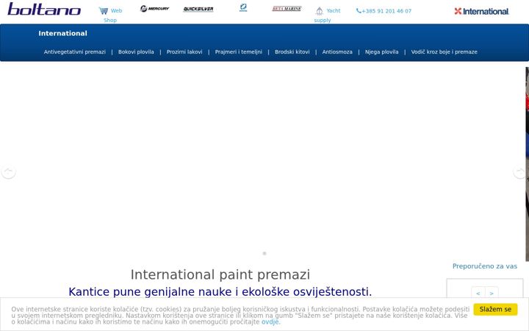This screenshot has width=529, height=331.
Task: Click next arrow in recommended carousel
Action: (x=492, y=293)
